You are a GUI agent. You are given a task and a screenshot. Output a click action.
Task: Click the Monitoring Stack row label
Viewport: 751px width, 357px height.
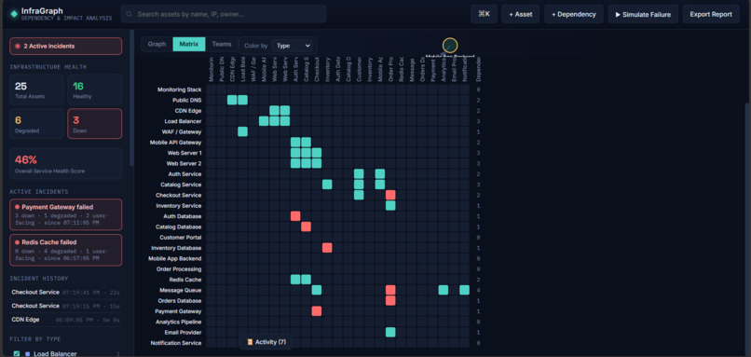point(179,89)
